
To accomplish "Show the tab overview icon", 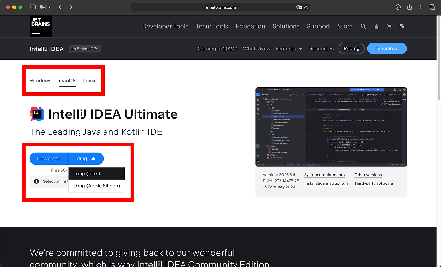I will tap(432, 7).
